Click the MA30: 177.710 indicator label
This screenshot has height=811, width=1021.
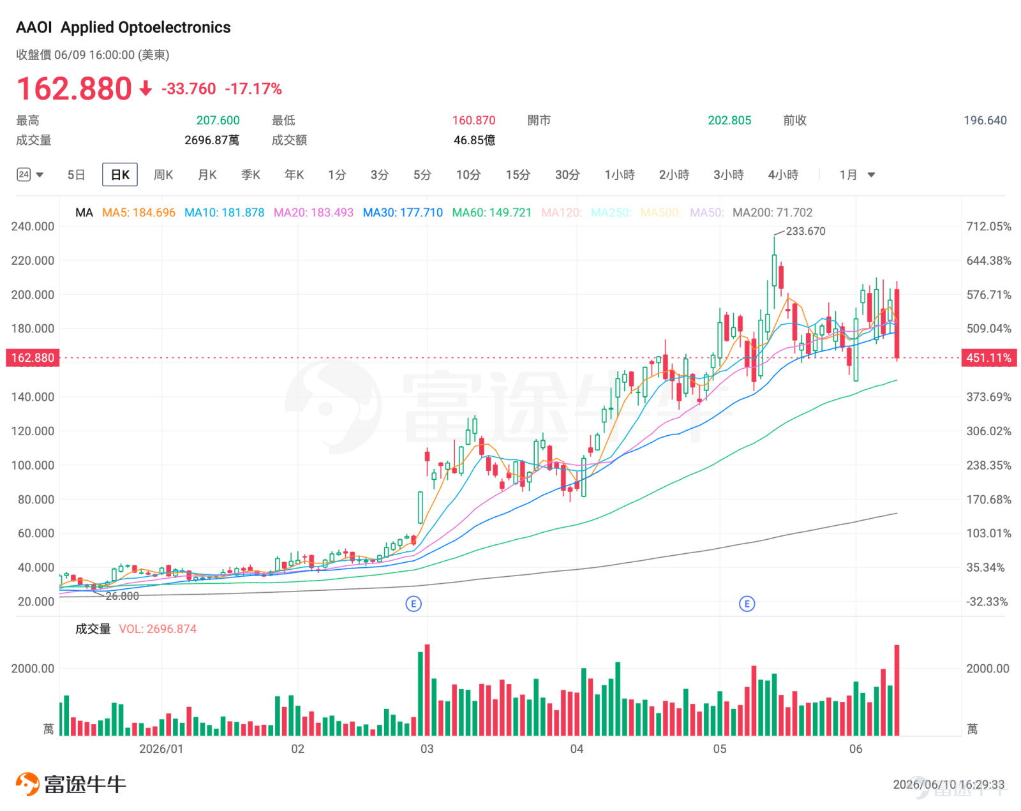tap(403, 212)
